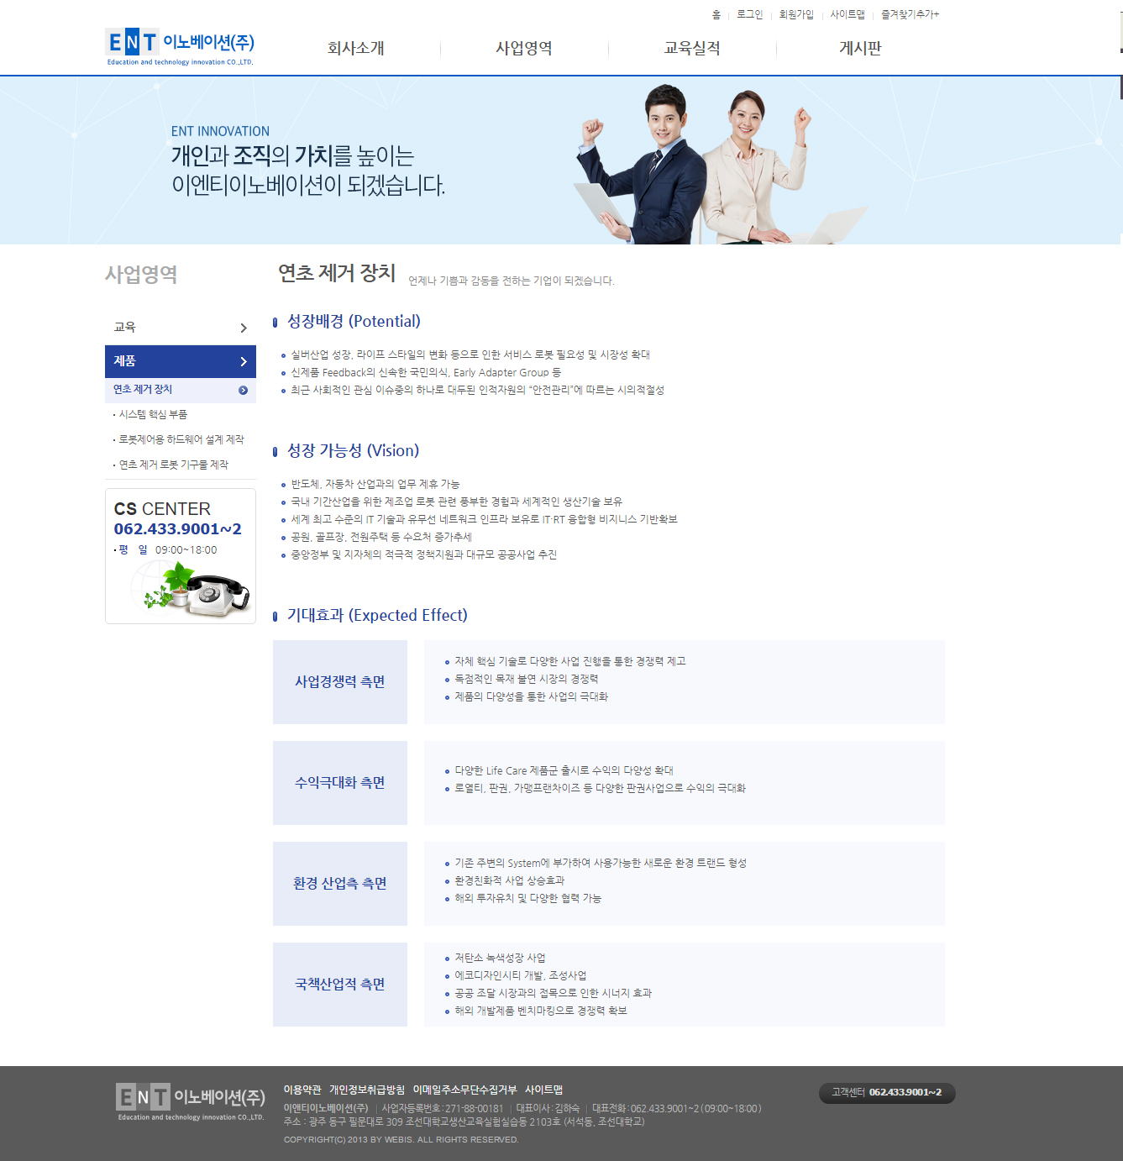The height and width of the screenshot is (1161, 1123).
Task: Click the 회원가입 link at top
Action: [795, 14]
